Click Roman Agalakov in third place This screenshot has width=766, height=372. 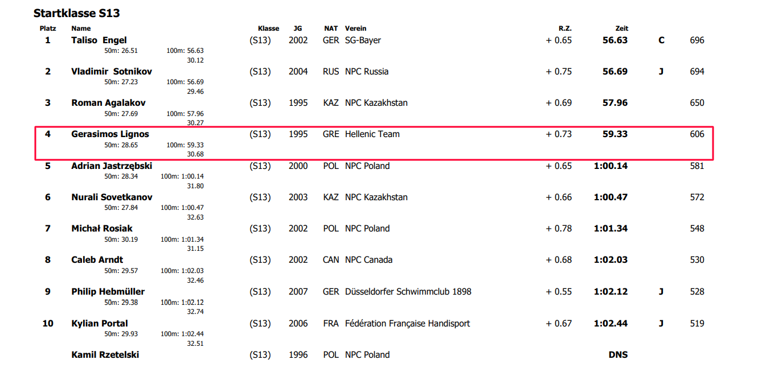coord(108,103)
